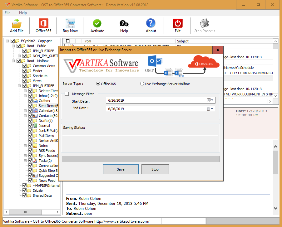This screenshot has width=282, height=227.
Task: Select the ~MAPISP(Internal) folder in tree
Action: tap(47, 186)
